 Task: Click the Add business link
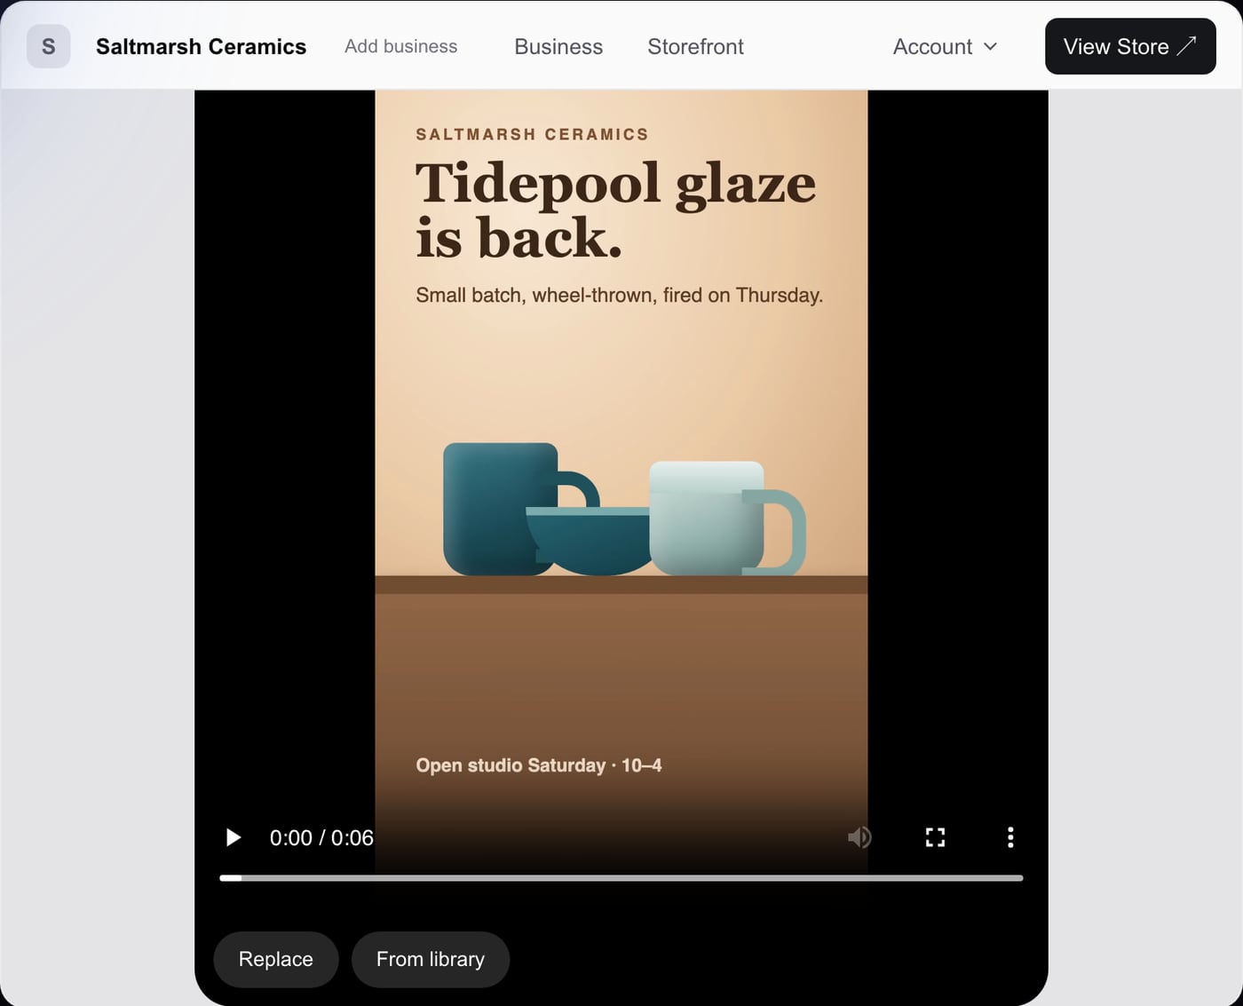(x=401, y=46)
